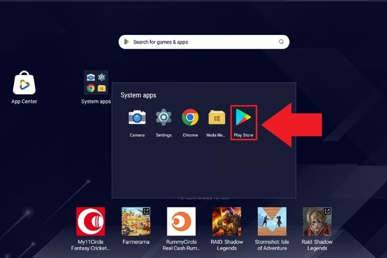Image resolution: width=387 pixels, height=258 pixels.
Task: Launch Chrome browser
Action: pos(190,117)
